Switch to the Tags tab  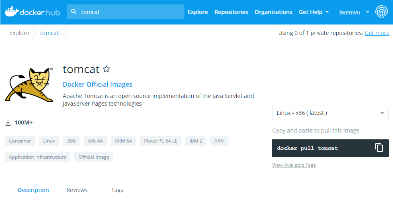[x=117, y=190]
